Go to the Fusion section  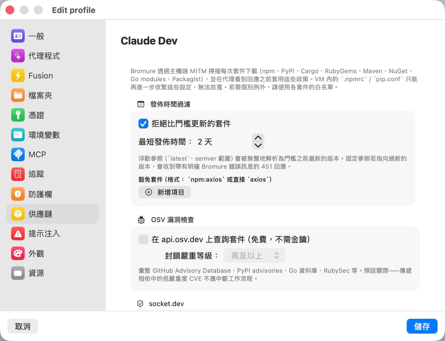point(52,76)
